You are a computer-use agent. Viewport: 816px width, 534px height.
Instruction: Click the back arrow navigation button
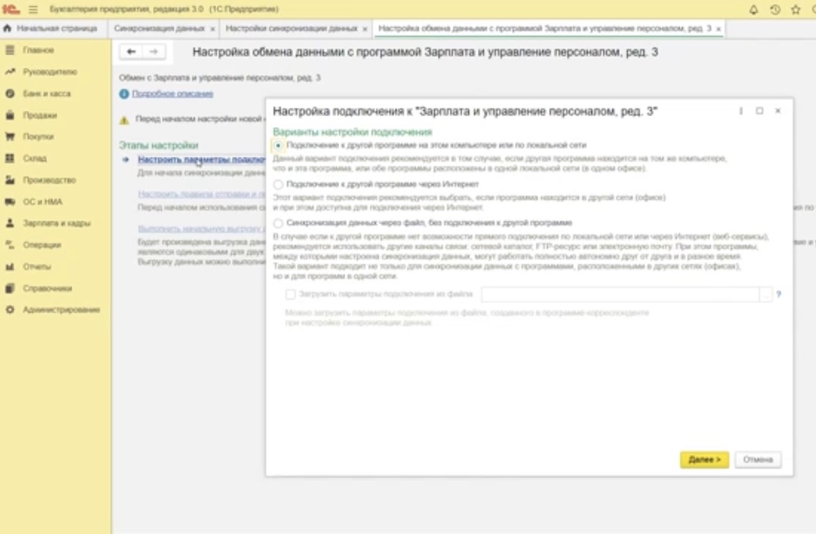[x=132, y=52]
